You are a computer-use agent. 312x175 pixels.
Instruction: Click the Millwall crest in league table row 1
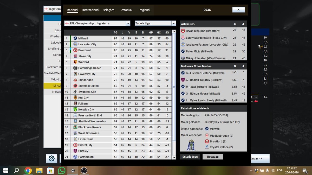[x=75, y=38]
